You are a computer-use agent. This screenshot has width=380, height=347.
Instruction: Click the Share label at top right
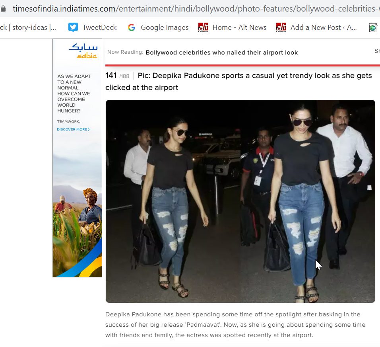377,51
